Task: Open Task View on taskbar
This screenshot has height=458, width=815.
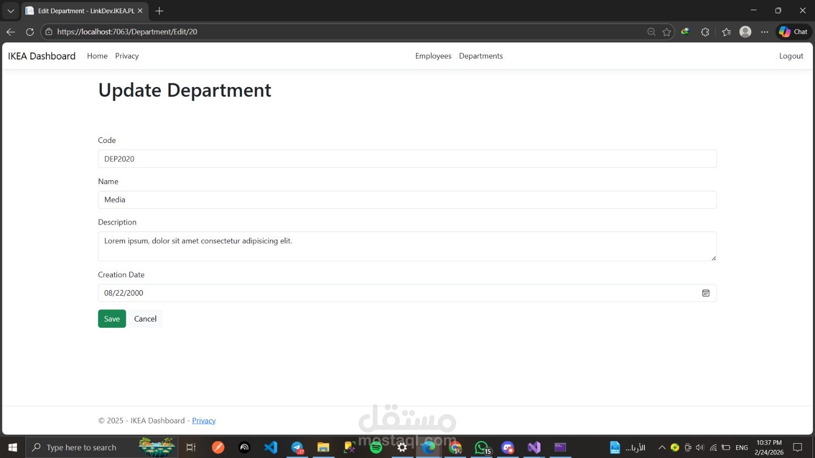Action: (191, 447)
